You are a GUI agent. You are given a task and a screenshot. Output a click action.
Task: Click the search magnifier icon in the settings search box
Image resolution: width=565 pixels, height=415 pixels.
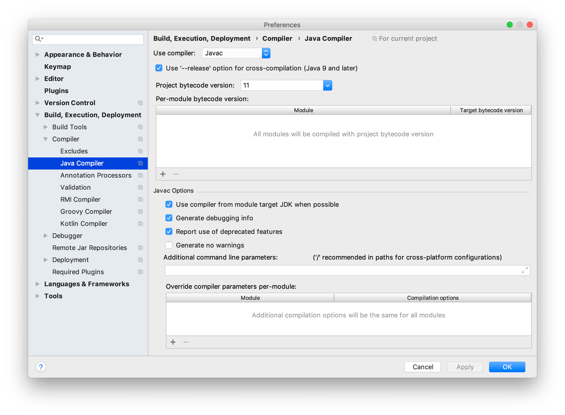pos(38,39)
